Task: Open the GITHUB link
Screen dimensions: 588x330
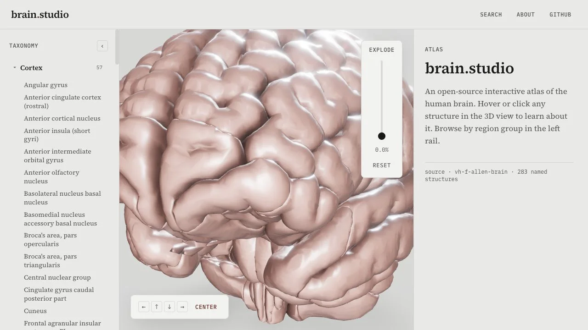Action: [560, 15]
